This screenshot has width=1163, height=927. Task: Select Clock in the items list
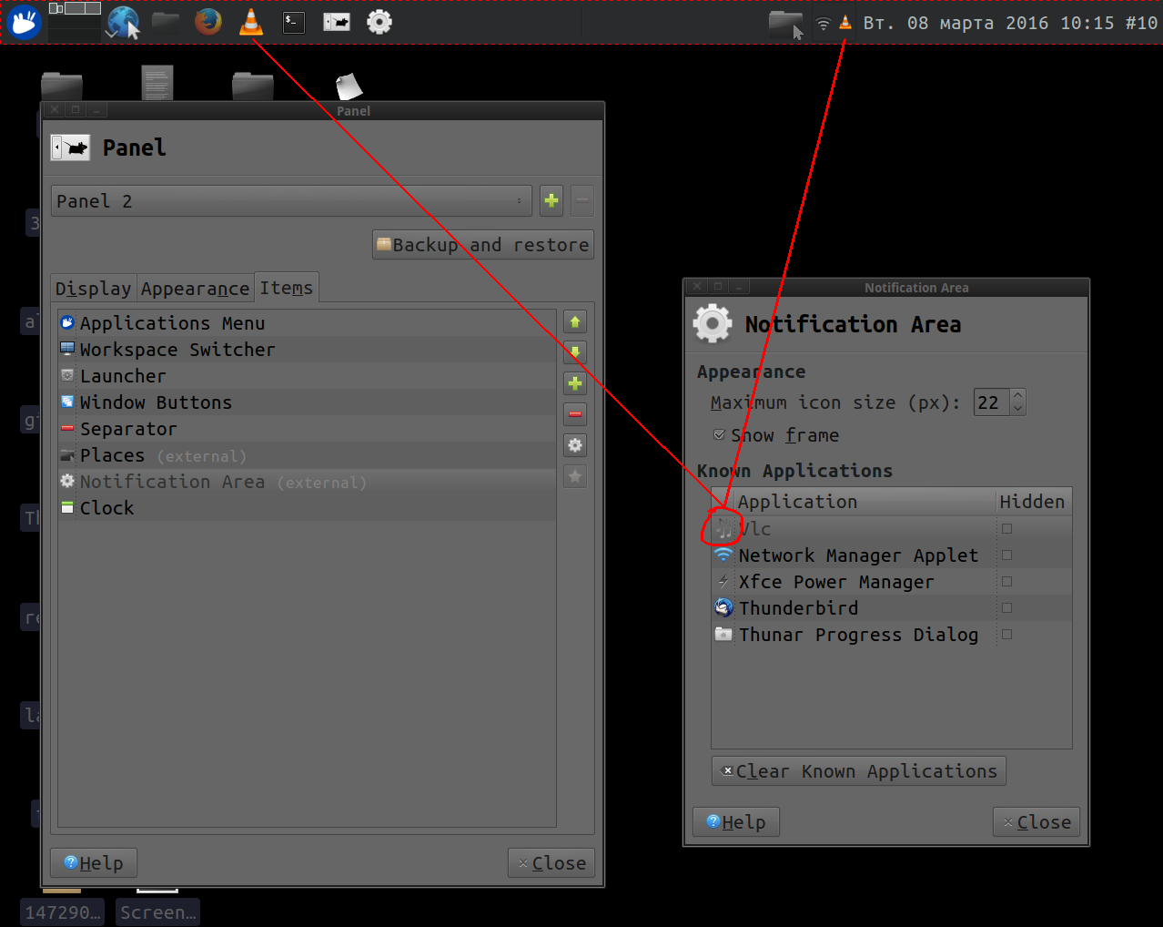click(x=106, y=508)
